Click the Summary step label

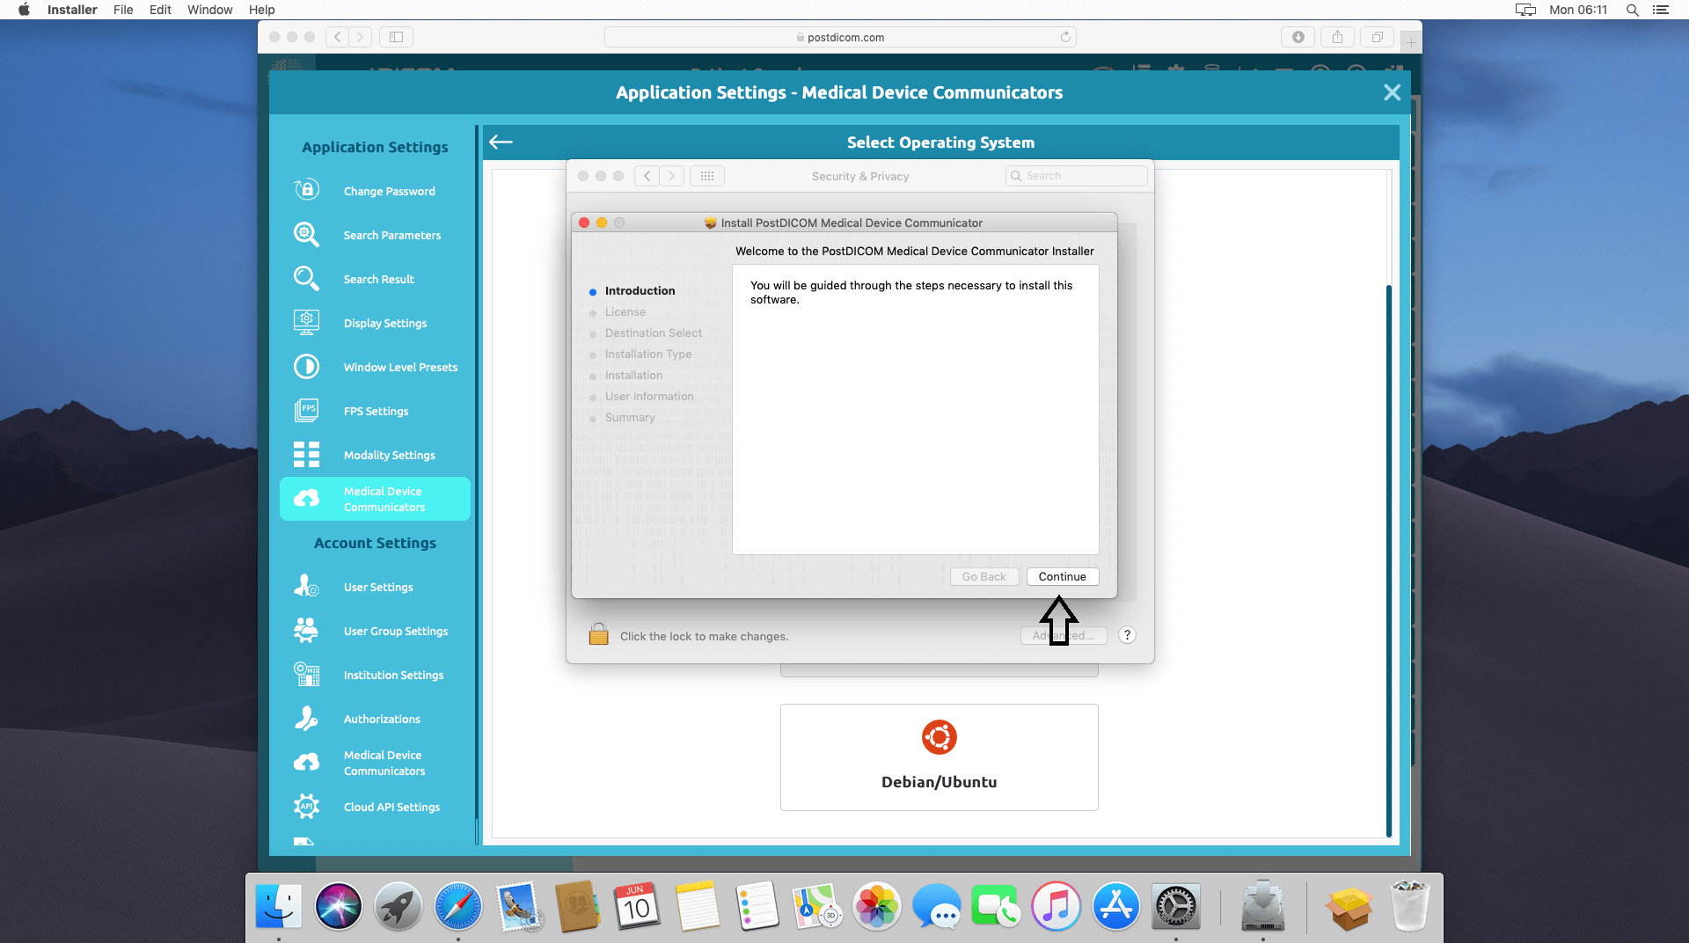tap(630, 418)
